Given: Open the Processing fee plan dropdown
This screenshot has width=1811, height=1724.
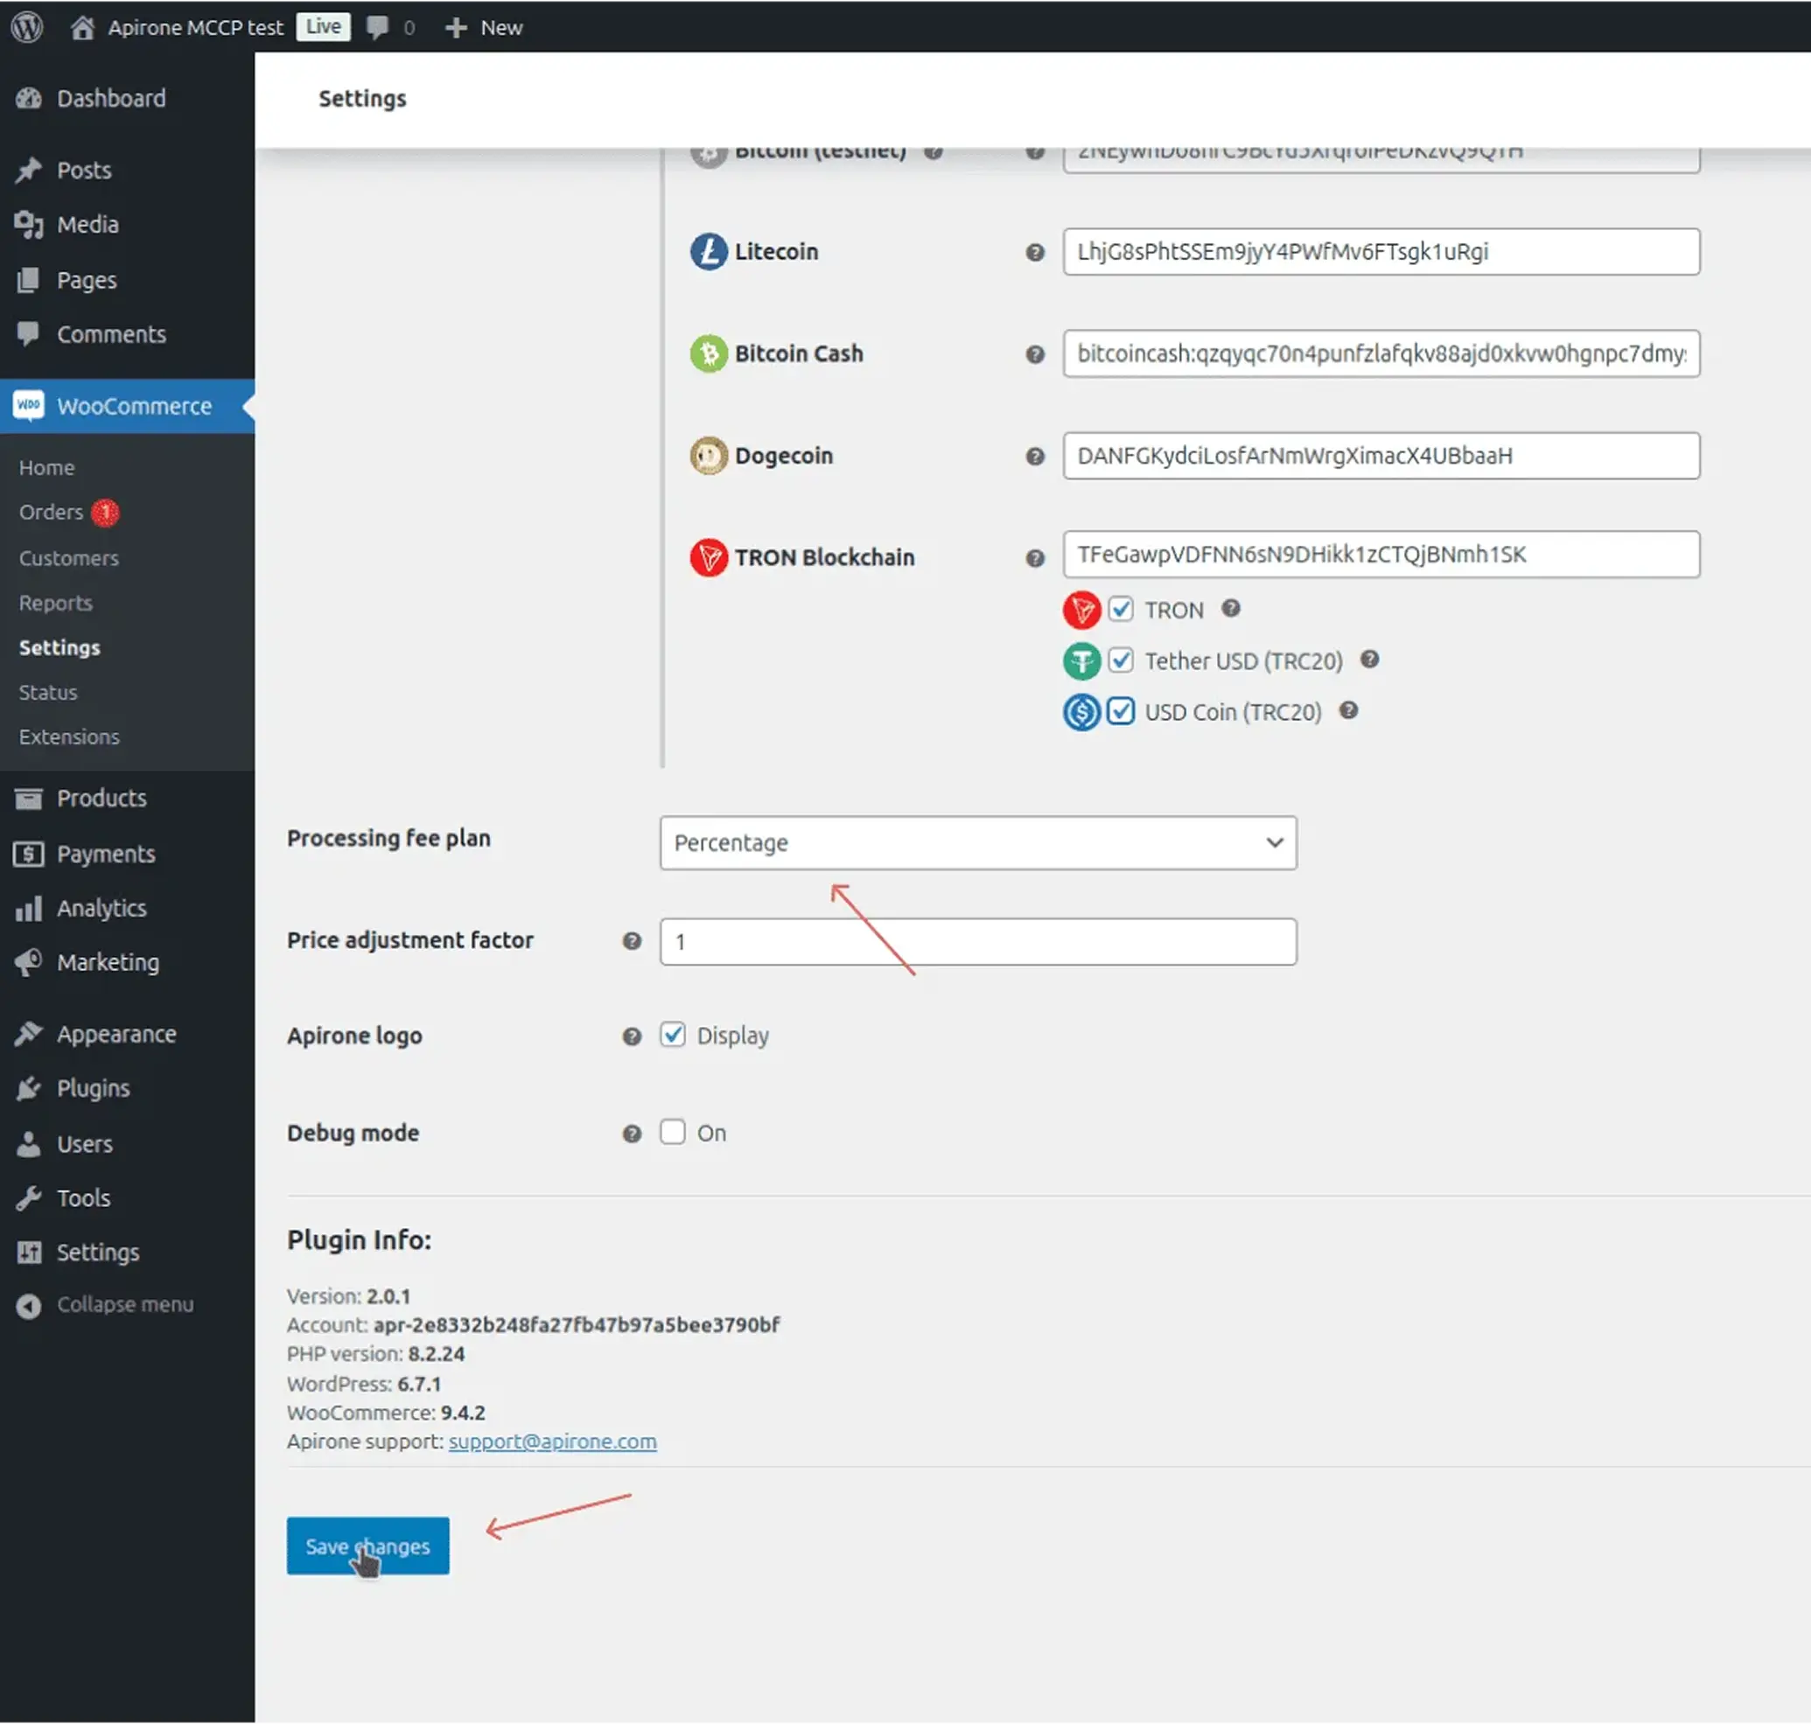Looking at the screenshot, I should pos(978,842).
